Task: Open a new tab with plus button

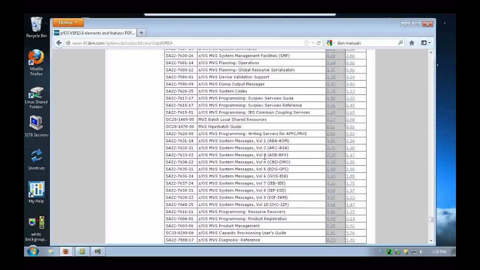Action: coord(141,33)
